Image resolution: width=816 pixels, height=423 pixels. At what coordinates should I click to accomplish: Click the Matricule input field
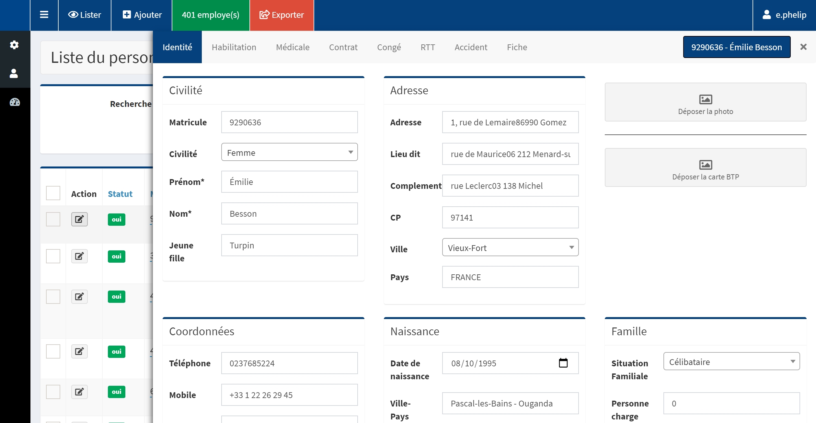[289, 122]
